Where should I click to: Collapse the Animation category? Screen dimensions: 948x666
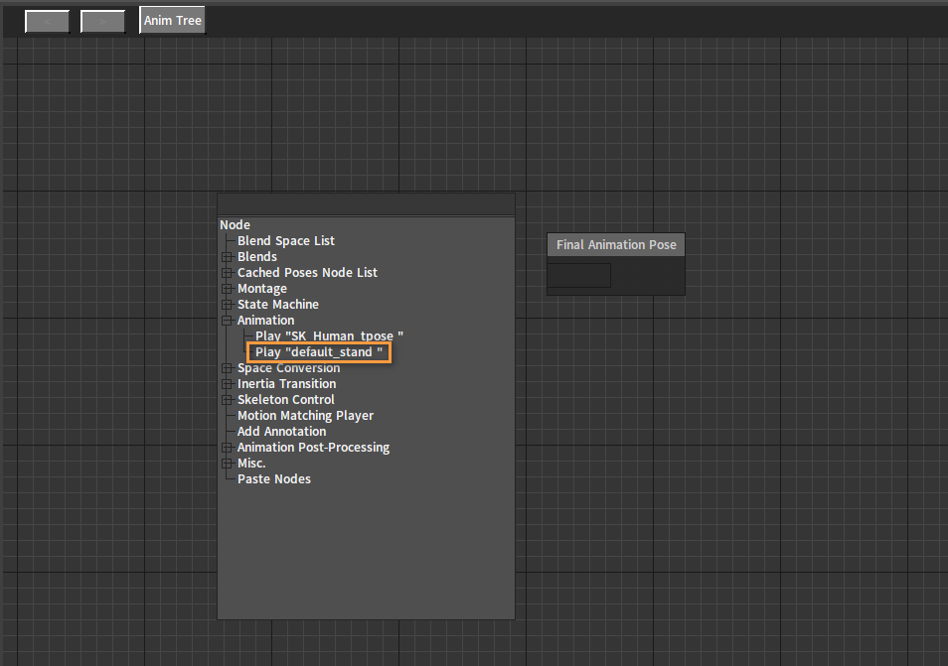(227, 320)
